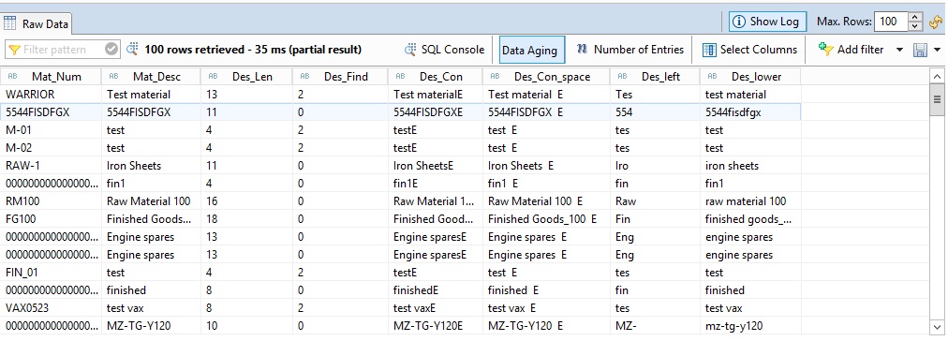Image resolution: width=948 pixels, height=341 pixels.
Task: Decrease Max. Rows with down stepper arrow
Action: (x=916, y=26)
